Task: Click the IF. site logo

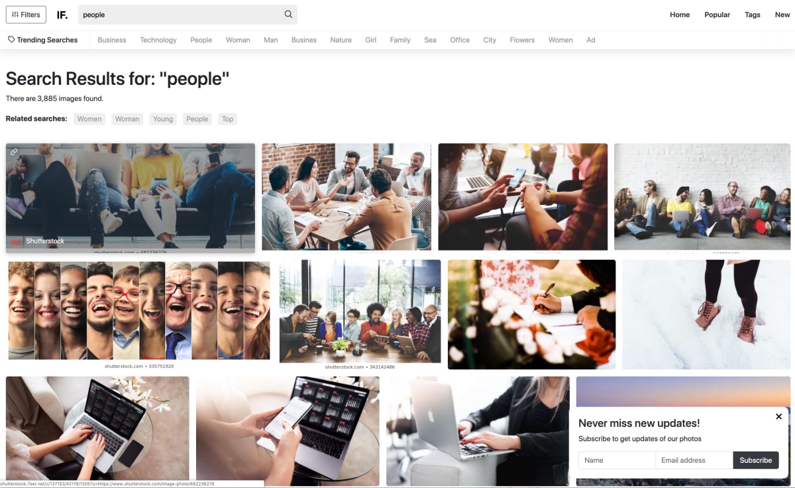Action: [x=62, y=15]
